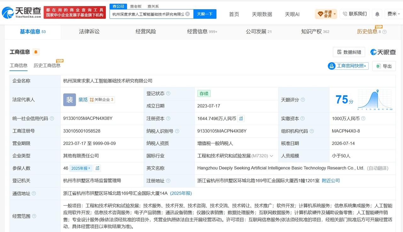
Task: Click the help icon beside 天眼评分
Action: 303,100
